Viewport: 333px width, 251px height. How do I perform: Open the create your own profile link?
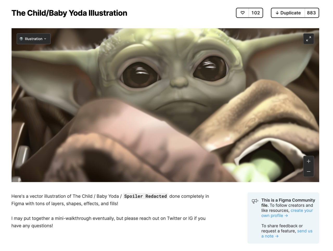point(287,213)
